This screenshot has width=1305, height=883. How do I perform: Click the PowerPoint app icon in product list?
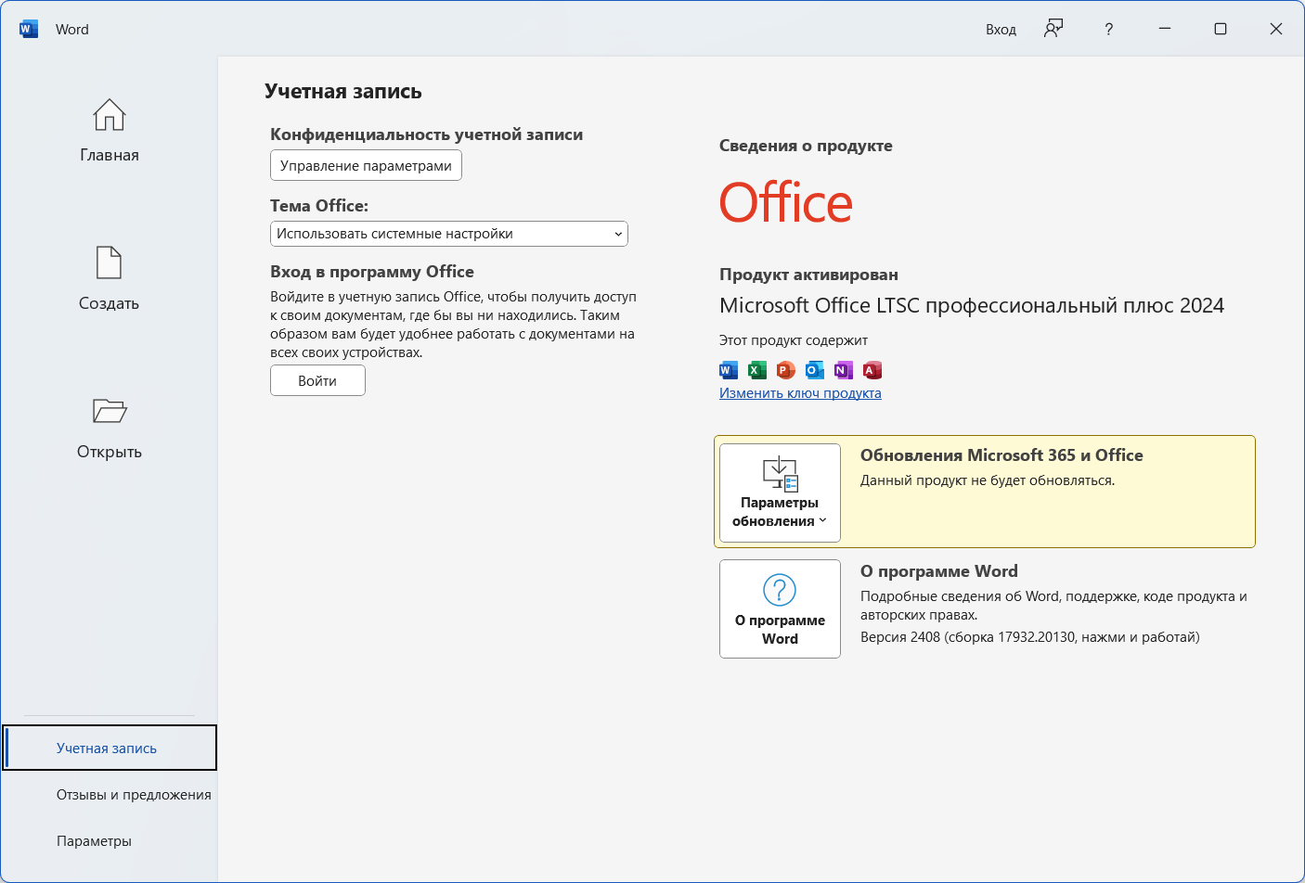[x=786, y=371]
